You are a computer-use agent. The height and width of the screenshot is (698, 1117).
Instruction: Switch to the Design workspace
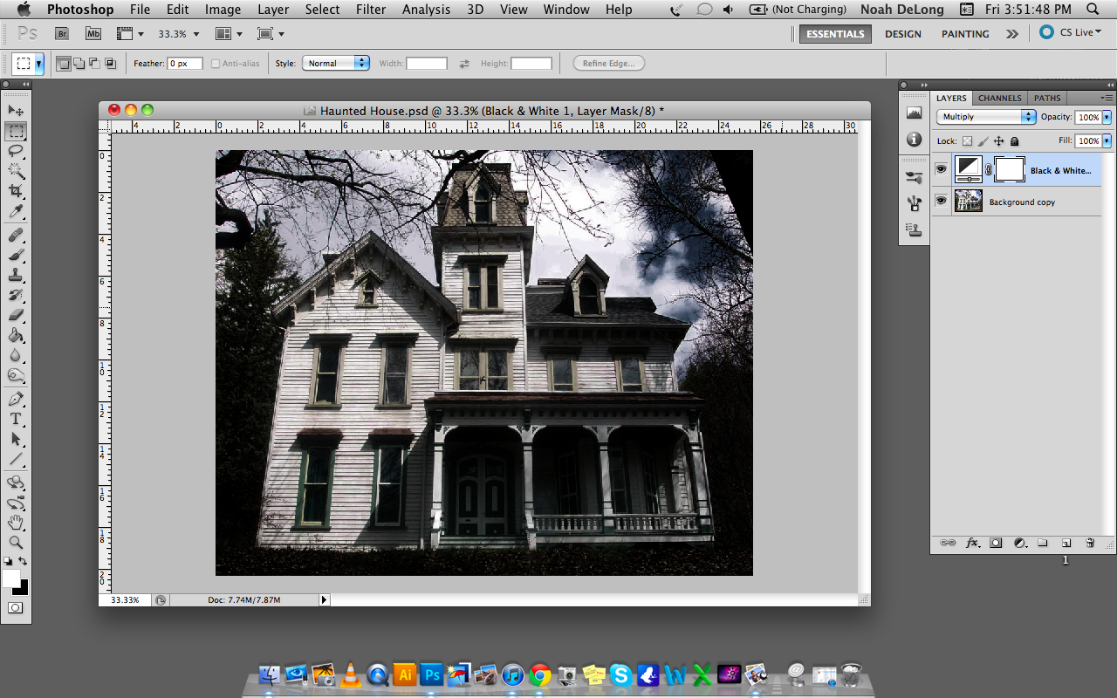(902, 34)
